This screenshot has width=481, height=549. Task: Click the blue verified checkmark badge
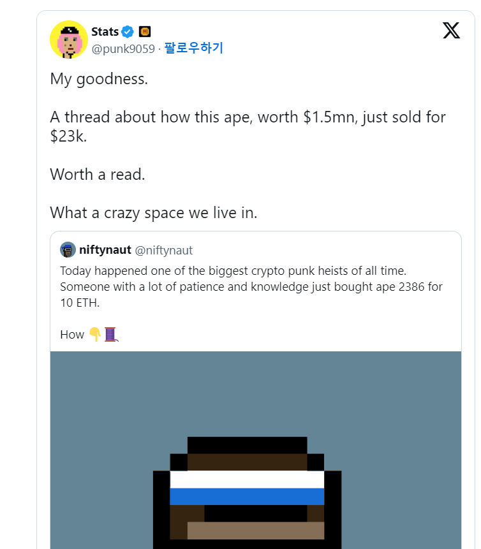[128, 31]
